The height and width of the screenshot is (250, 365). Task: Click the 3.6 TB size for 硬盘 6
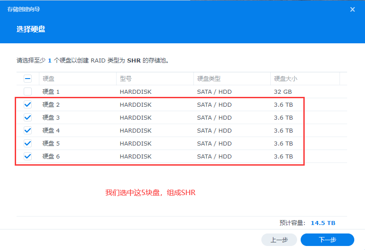click(283, 156)
